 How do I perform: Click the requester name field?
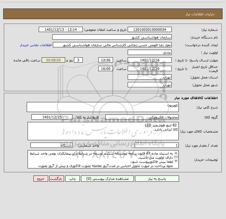(112, 45)
